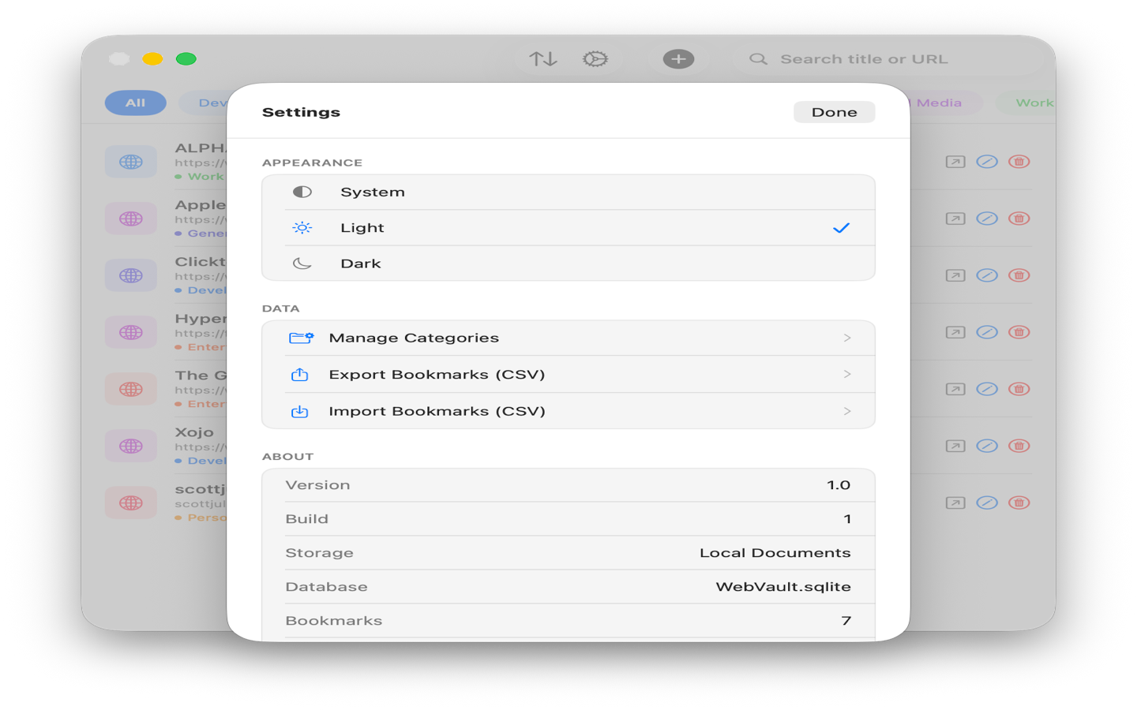1137x710 pixels.
Task: Select the Dark appearance option
Action: click(x=568, y=263)
